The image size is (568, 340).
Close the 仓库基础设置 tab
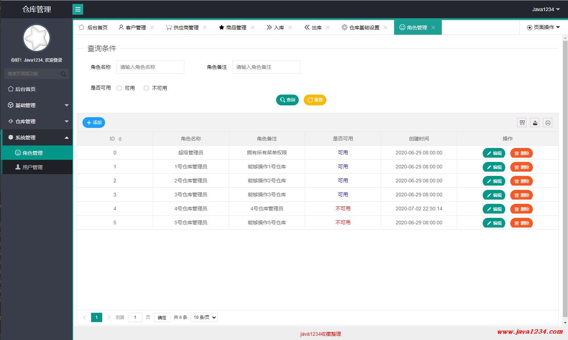385,28
